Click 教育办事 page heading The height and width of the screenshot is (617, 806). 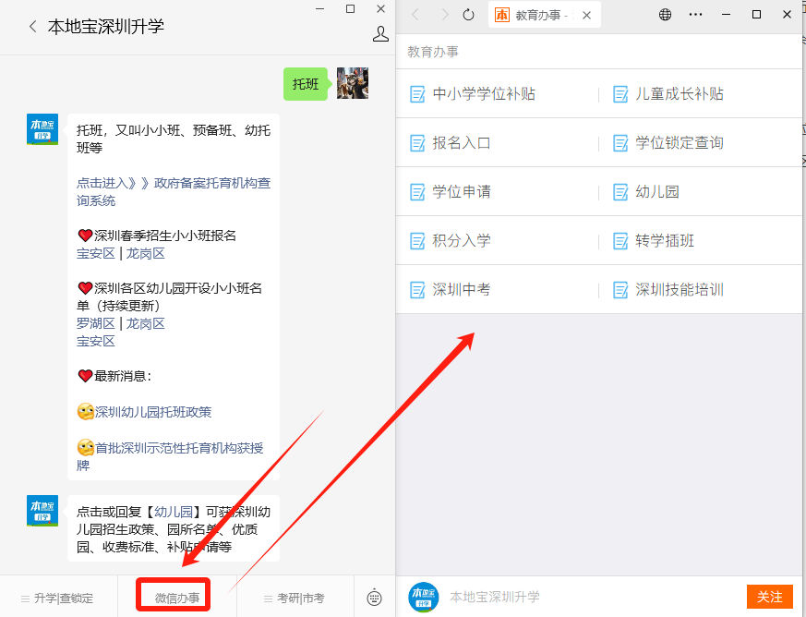click(x=433, y=52)
